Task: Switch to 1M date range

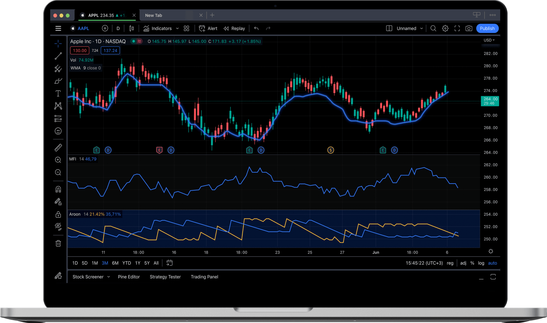Action: pyautogui.click(x=94, y=263)
